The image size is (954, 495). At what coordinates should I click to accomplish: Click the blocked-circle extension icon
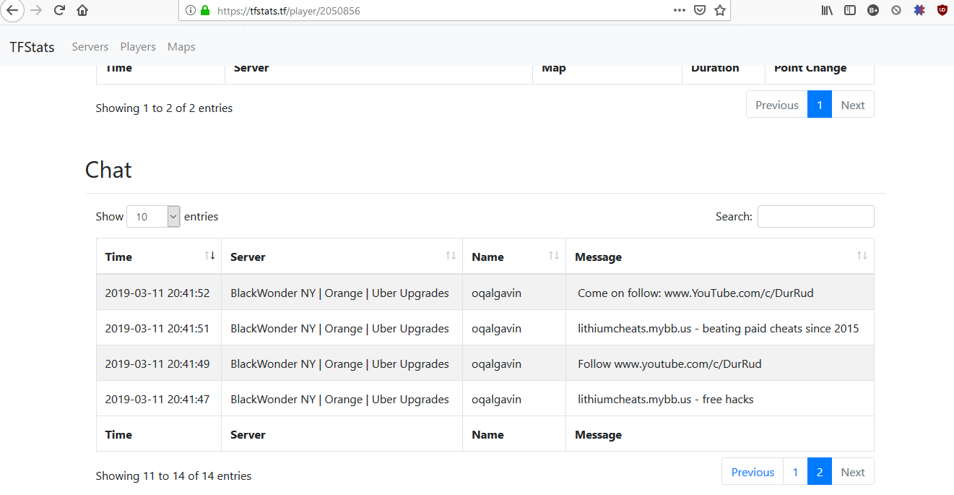[x=896, y=10]
